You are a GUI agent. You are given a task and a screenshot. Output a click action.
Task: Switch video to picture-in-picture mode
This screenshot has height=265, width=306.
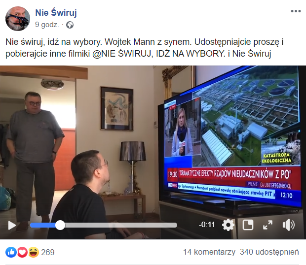point(248,225)
